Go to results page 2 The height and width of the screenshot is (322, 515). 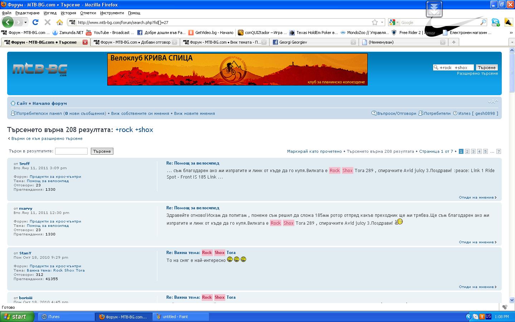click(467, 151)
